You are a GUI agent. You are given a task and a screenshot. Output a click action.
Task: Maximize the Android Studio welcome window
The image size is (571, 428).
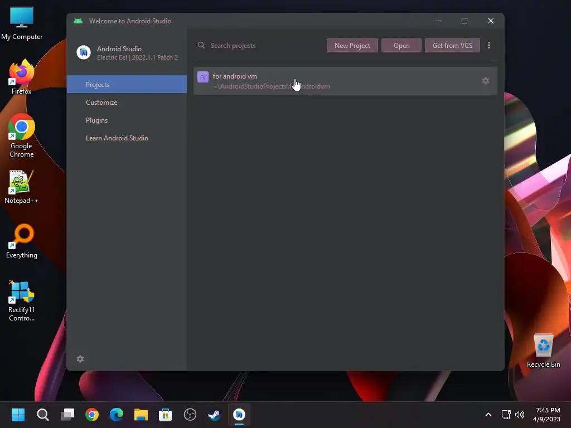(464, 21)
